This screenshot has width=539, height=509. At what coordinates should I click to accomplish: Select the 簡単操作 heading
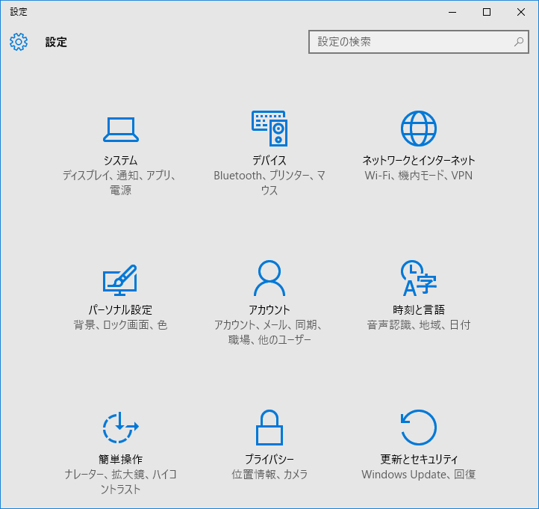121,459
